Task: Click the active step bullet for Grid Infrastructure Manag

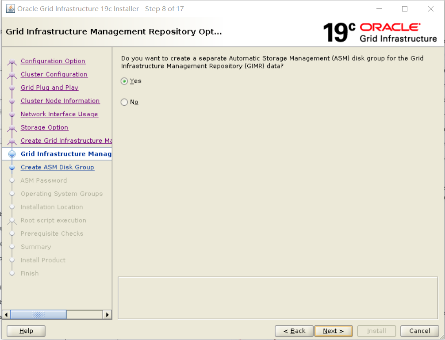Action: tap(12, 154)
